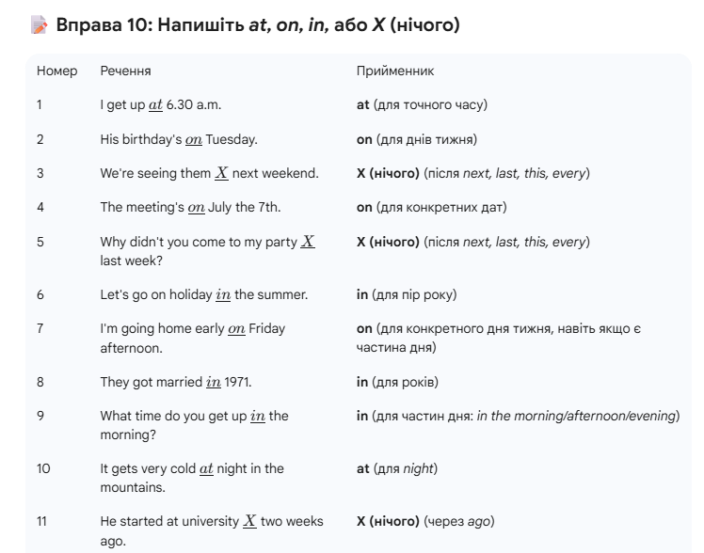Click the pencil memo icon beside heading
Viewport: 704px width, 553px height.
[40, 26]
